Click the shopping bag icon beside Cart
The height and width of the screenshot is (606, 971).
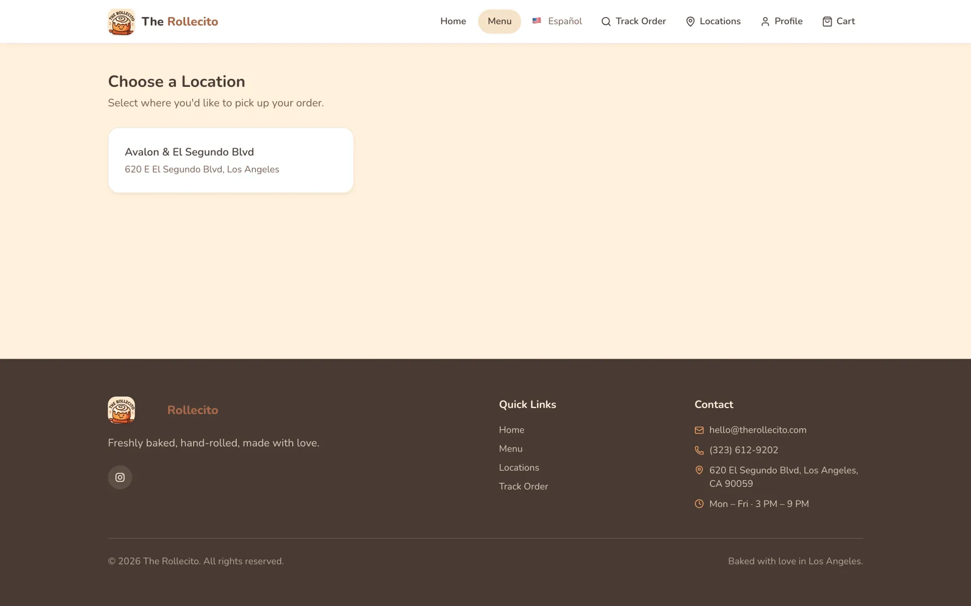(x=827, y=22)
